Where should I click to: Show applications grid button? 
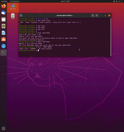pos(3,128)
